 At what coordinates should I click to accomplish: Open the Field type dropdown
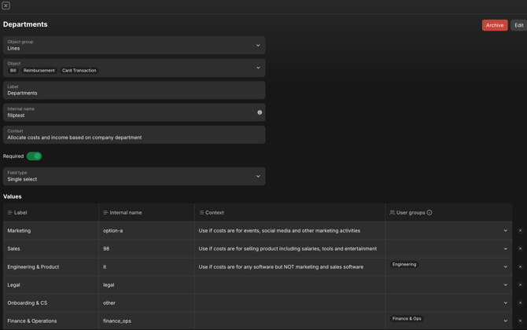pyautogui.click(x=134, y=176)
